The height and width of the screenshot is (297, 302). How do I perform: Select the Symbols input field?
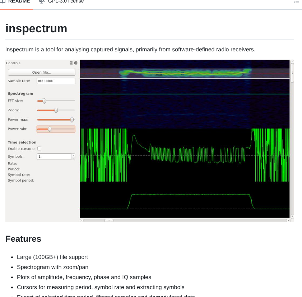[53, 156]
